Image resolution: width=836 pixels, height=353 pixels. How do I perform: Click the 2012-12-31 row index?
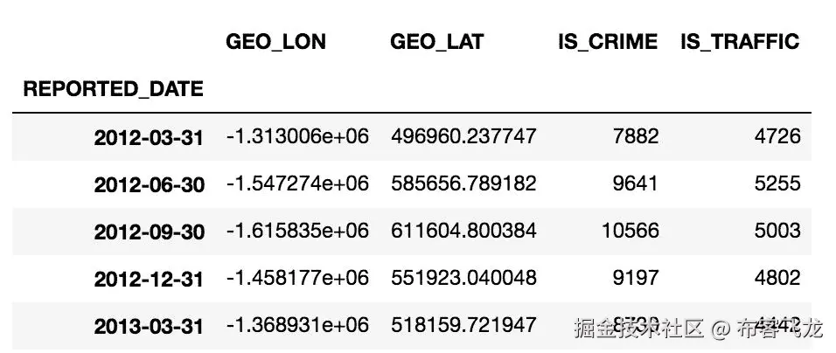149,279
